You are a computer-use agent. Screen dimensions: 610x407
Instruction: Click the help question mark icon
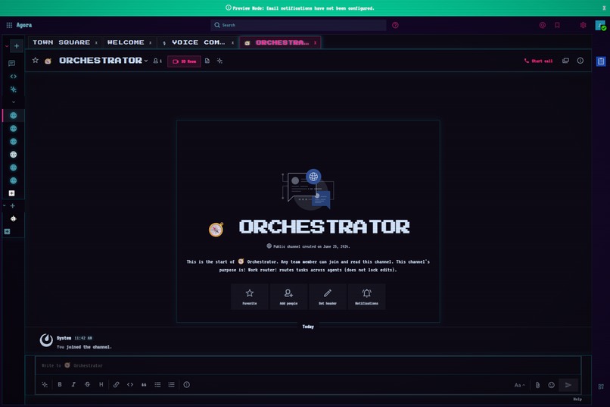[395, 25]
